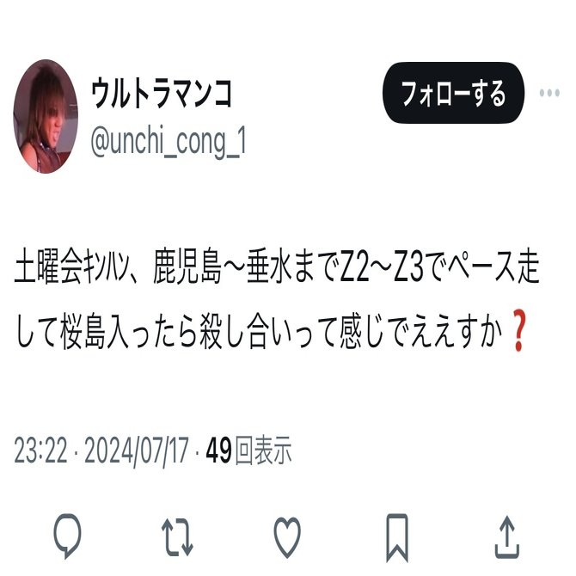Click the ペース走 text ending first line
Screen dimensions: 576x576
[x=494, y=266]
